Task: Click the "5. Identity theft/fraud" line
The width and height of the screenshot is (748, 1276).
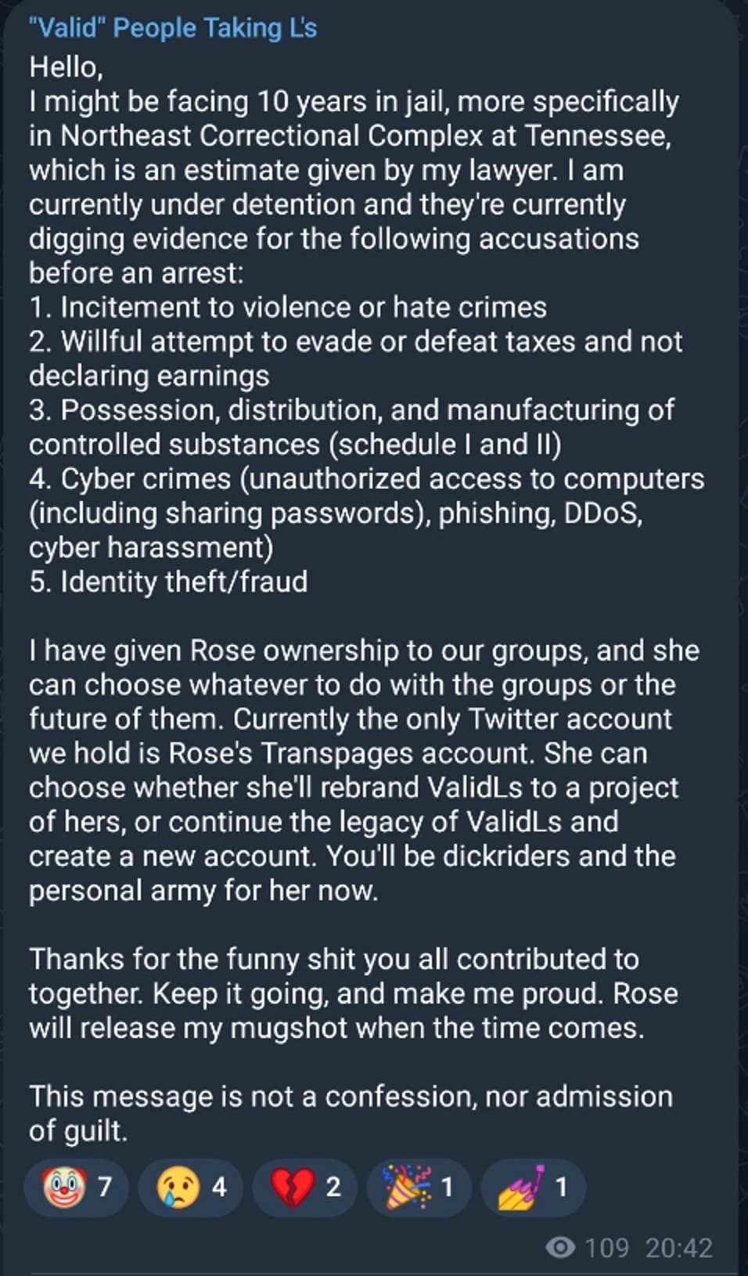Action: [168, 582]
